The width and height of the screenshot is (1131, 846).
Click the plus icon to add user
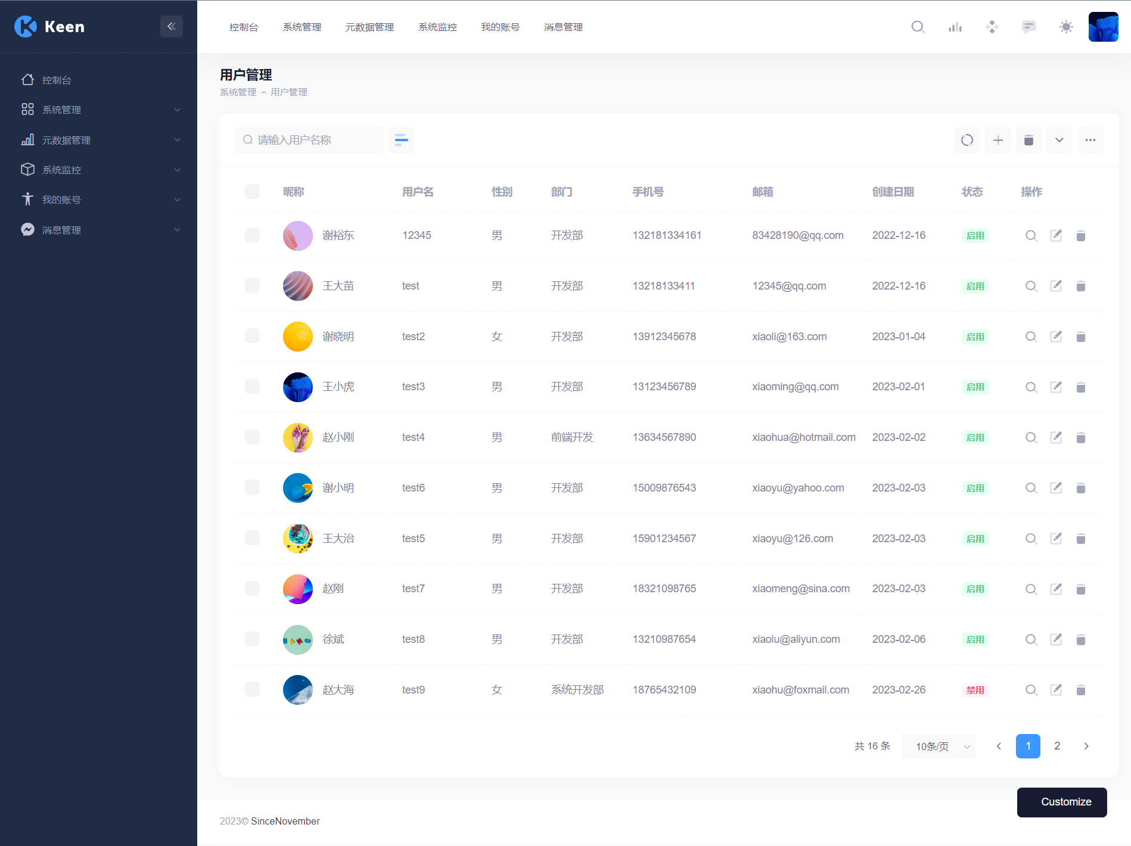[x=998, y=140]
